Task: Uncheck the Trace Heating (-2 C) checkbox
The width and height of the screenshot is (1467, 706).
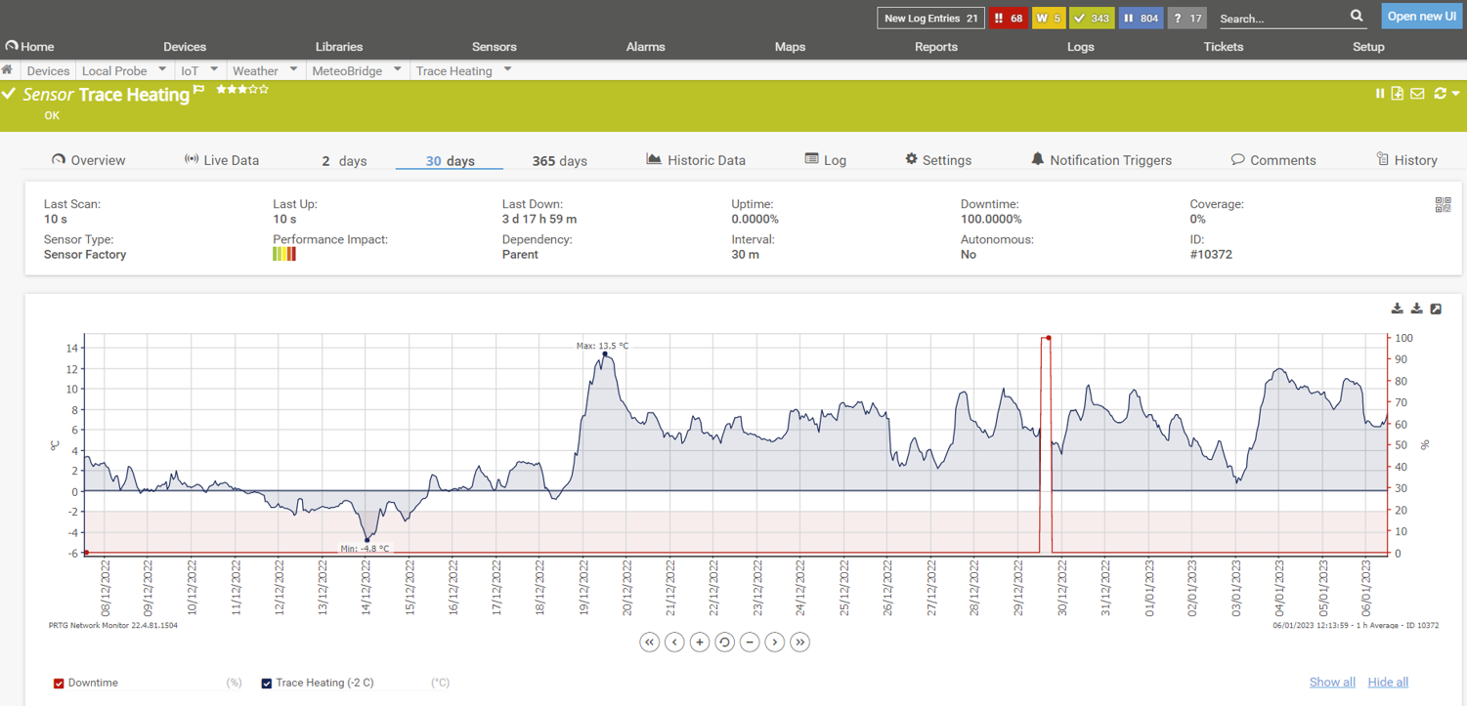Action: tap(266, 684)
